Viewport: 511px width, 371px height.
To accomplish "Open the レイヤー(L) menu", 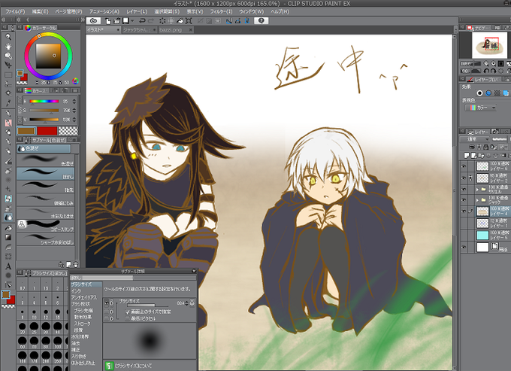I will 137,11.
